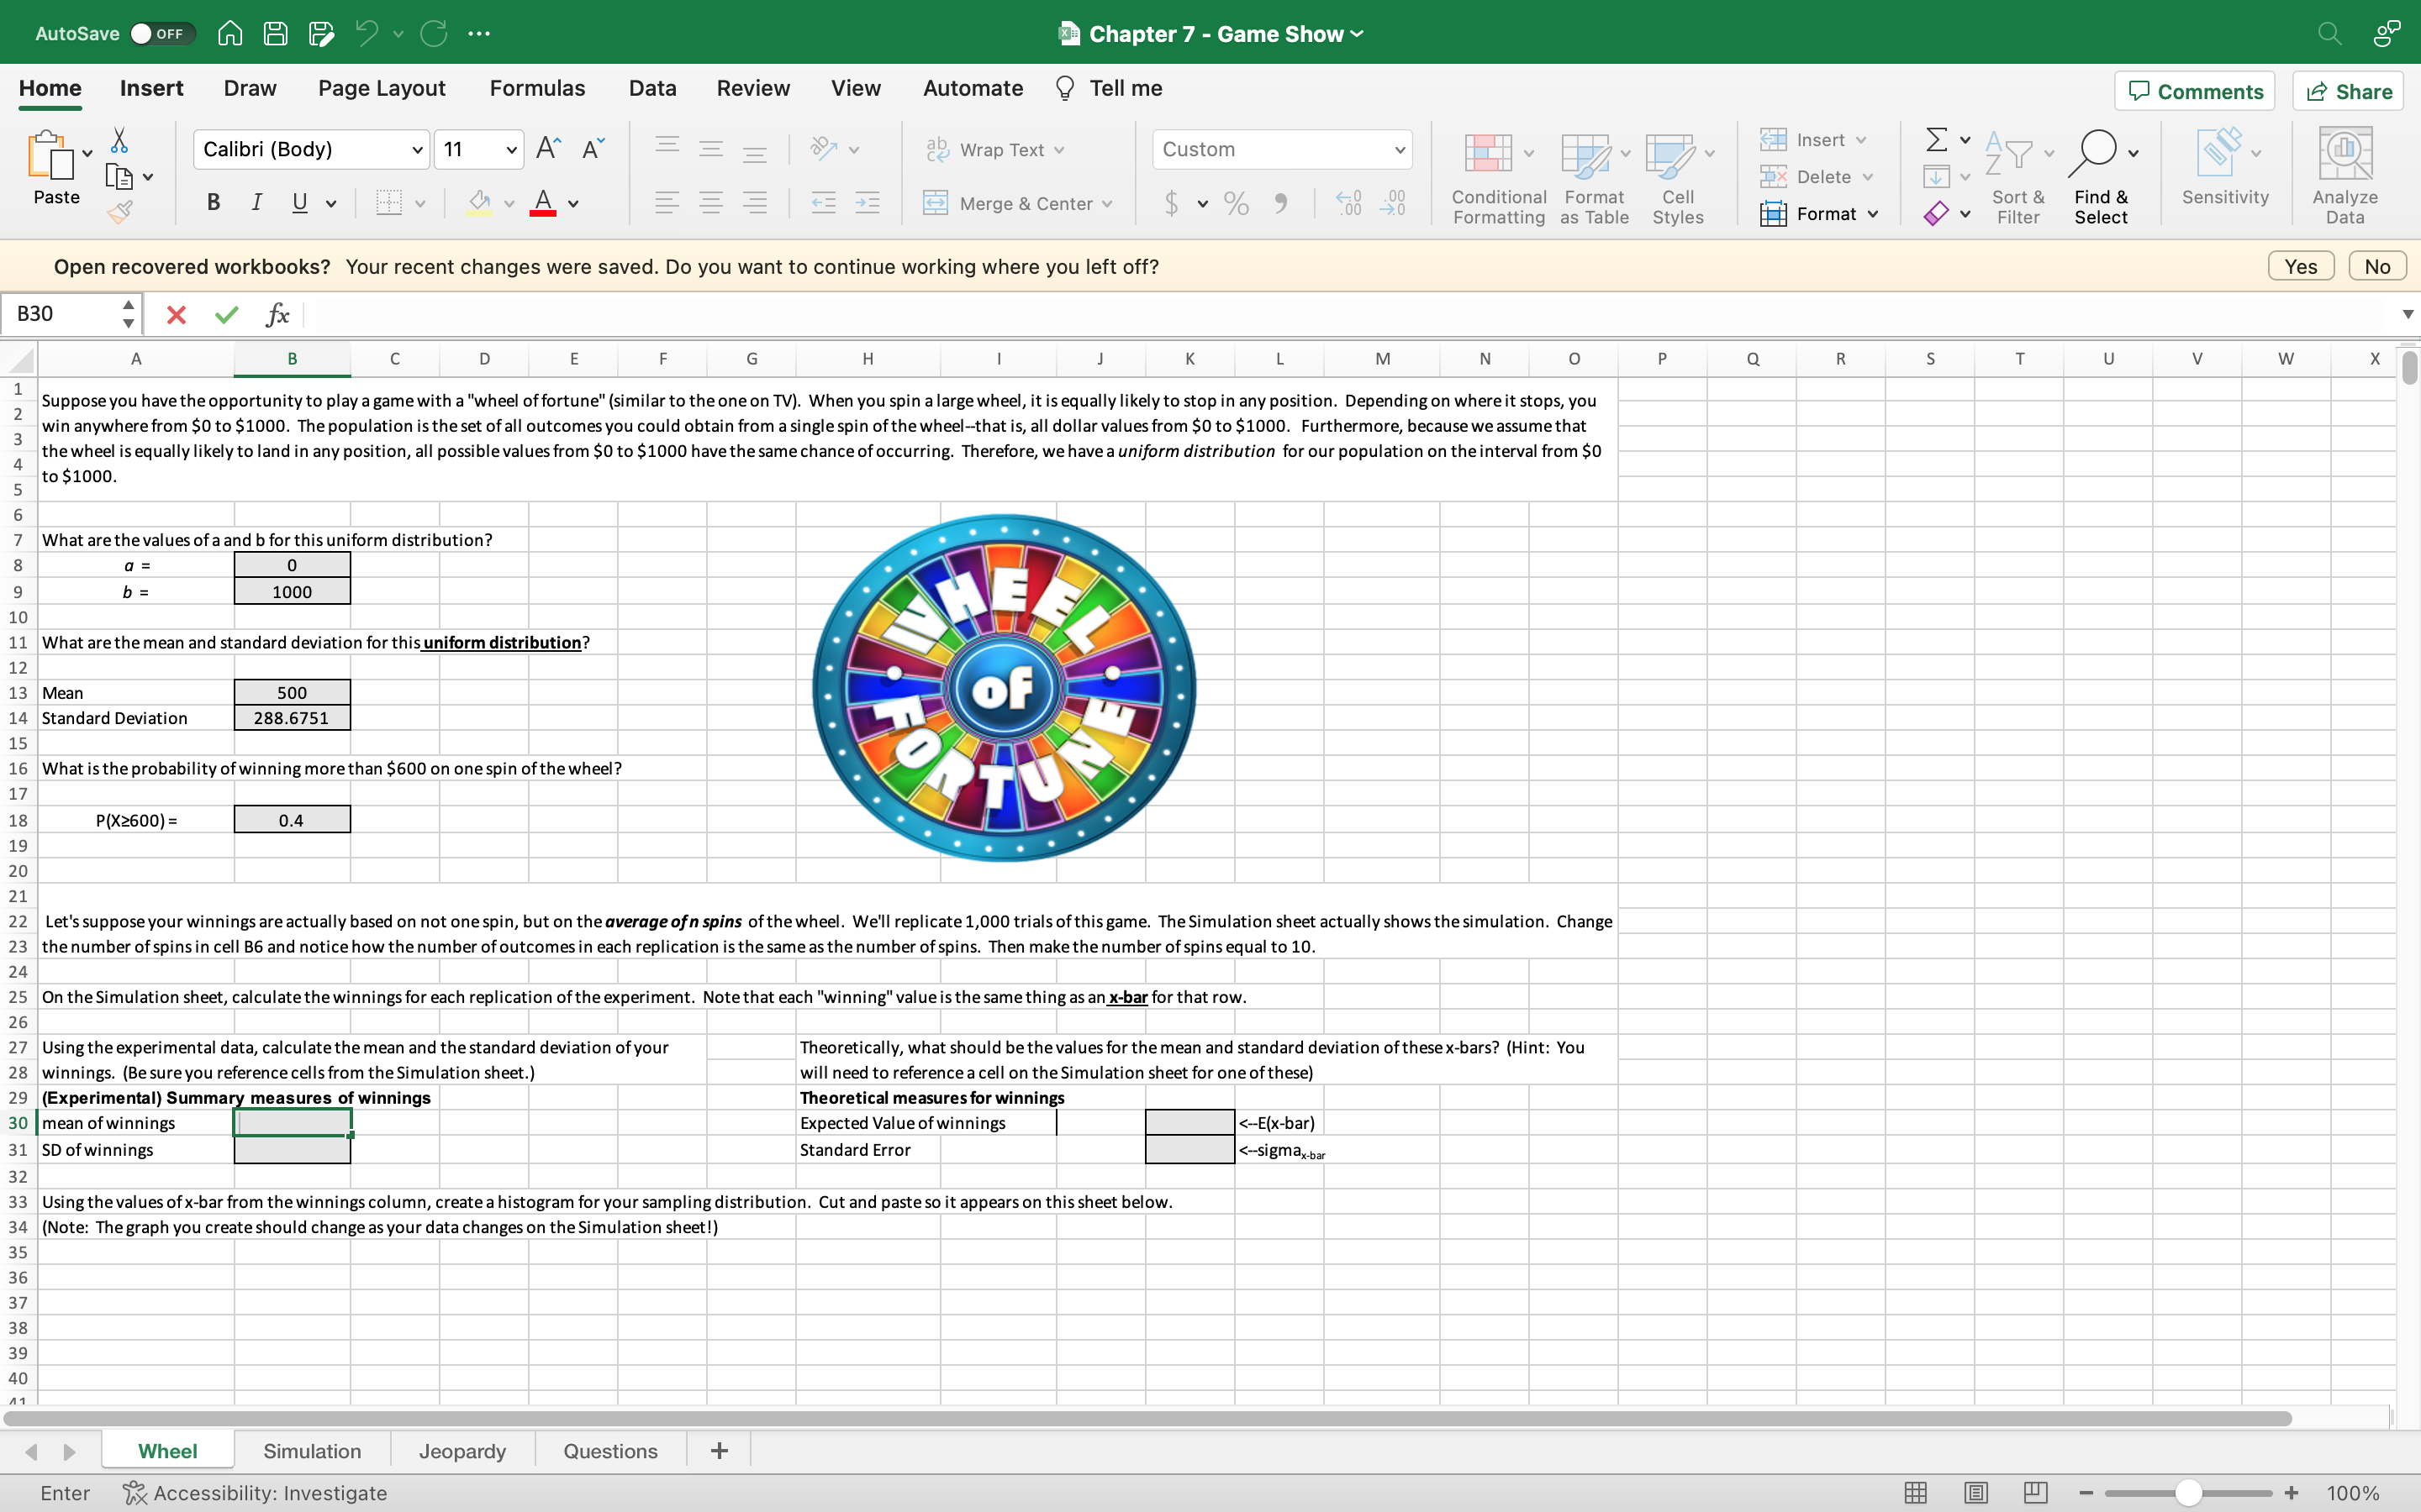
Task: Toggle Italic formatting
Action: 256,203
